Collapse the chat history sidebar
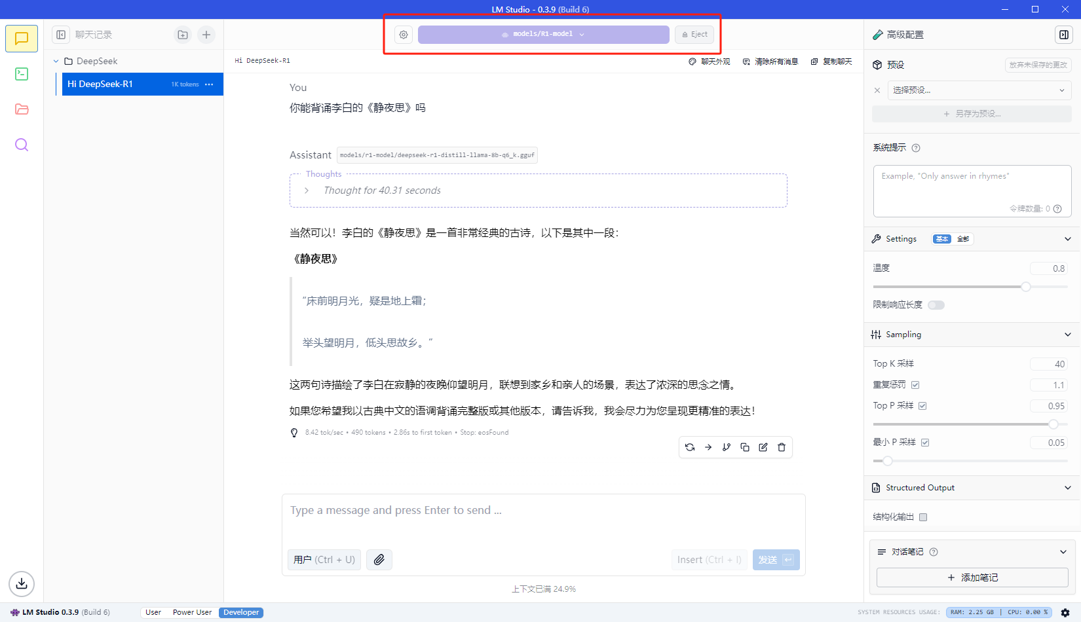The image size is (1081, 622). point(61,35)
